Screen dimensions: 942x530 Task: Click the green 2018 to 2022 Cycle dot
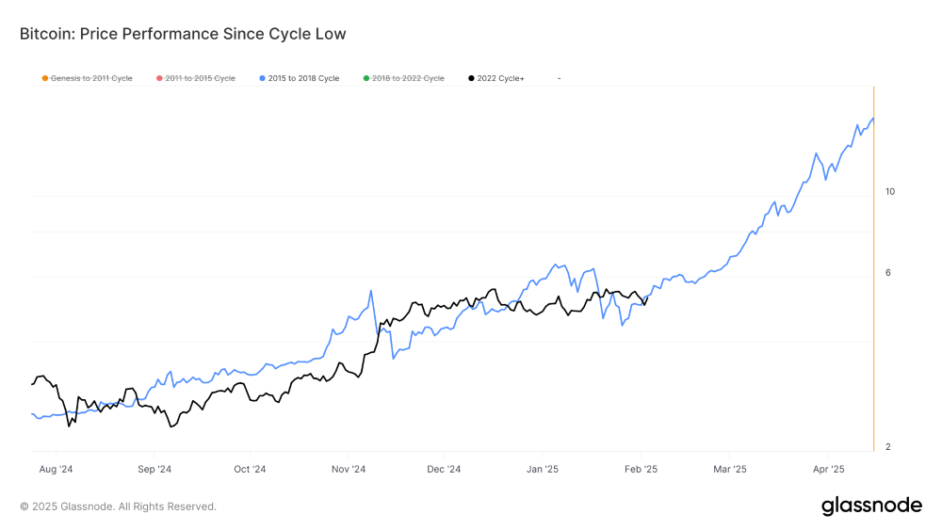(x=366, y=78)
